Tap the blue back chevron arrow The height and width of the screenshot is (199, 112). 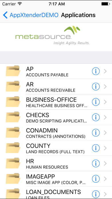pyautogui.click(x=5, y=15)
